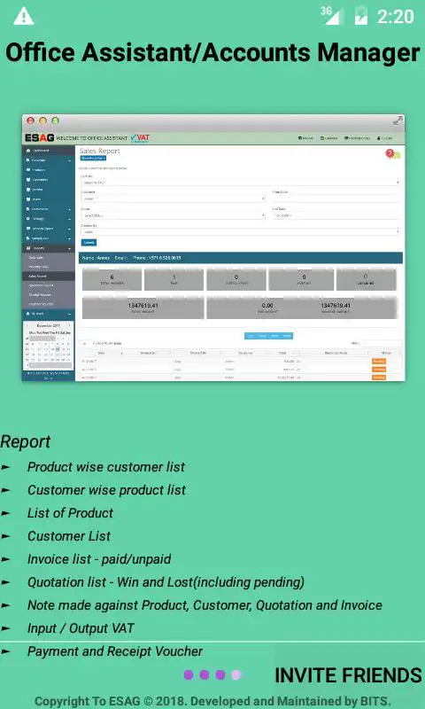Tap the INVITE FRIENDS button
This screenshot has width=425, height=709.
(348, 675)
